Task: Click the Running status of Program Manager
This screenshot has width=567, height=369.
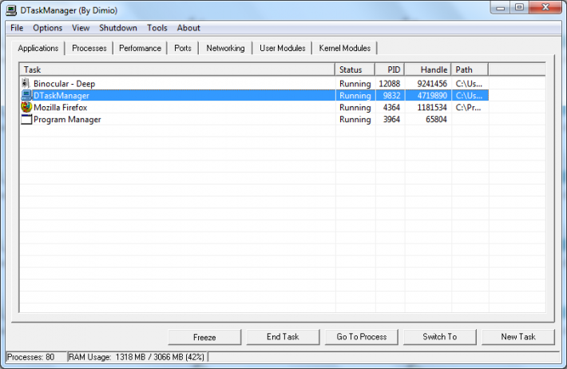Action: pyautogui.click(x=355, y=119)
